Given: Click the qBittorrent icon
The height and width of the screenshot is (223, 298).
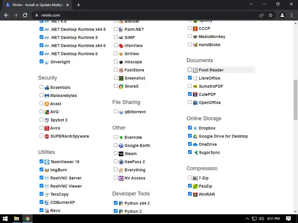Looking at the screenshot, I should (121, 112).
